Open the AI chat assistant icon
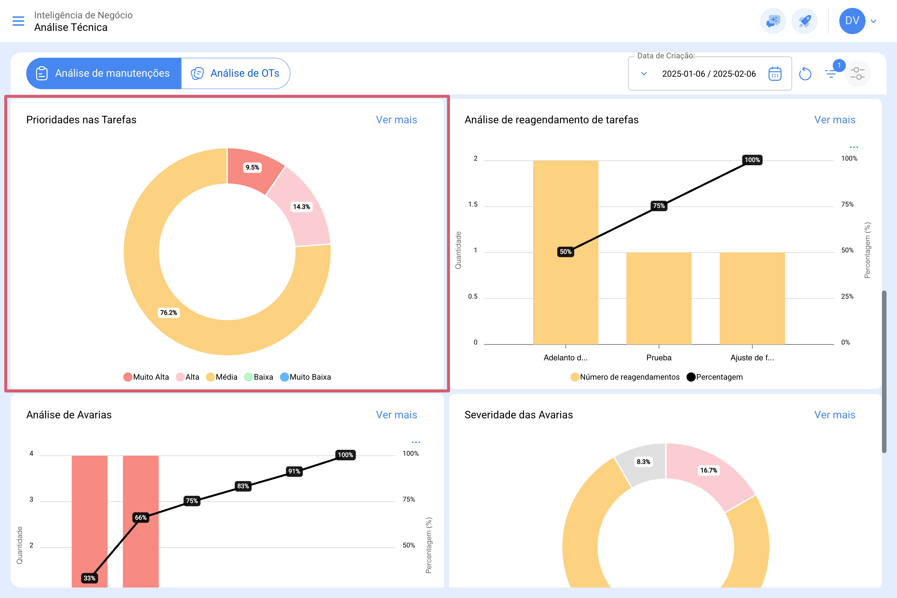 click(773, 21)
